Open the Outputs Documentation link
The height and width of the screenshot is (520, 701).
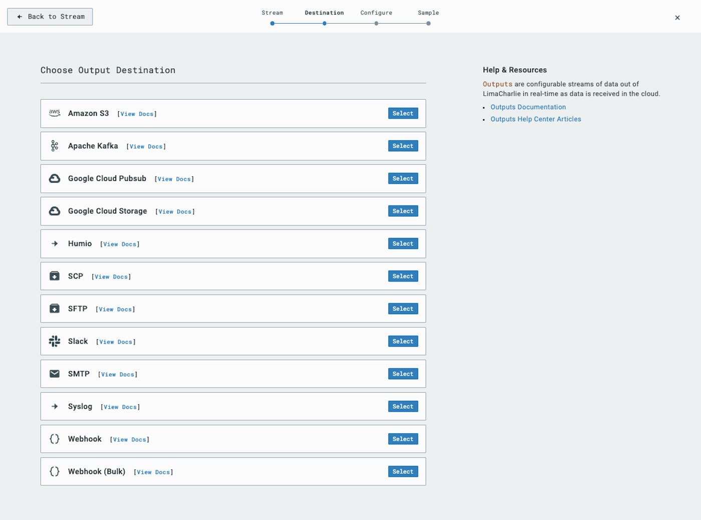tap(528, 107)
